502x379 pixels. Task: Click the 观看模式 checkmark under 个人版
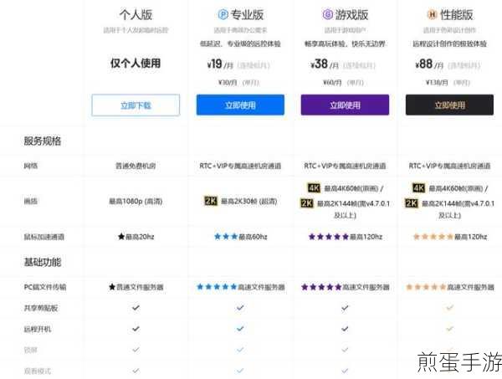click(x=136, y=371)
